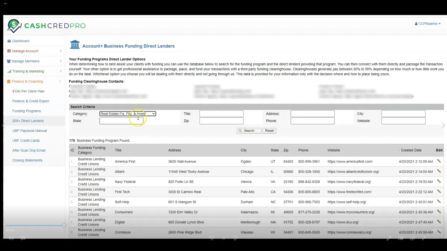This screenshot has height=251, width=447.
Task: Open UBF Playbook Manual
Action: pos(29,131)
